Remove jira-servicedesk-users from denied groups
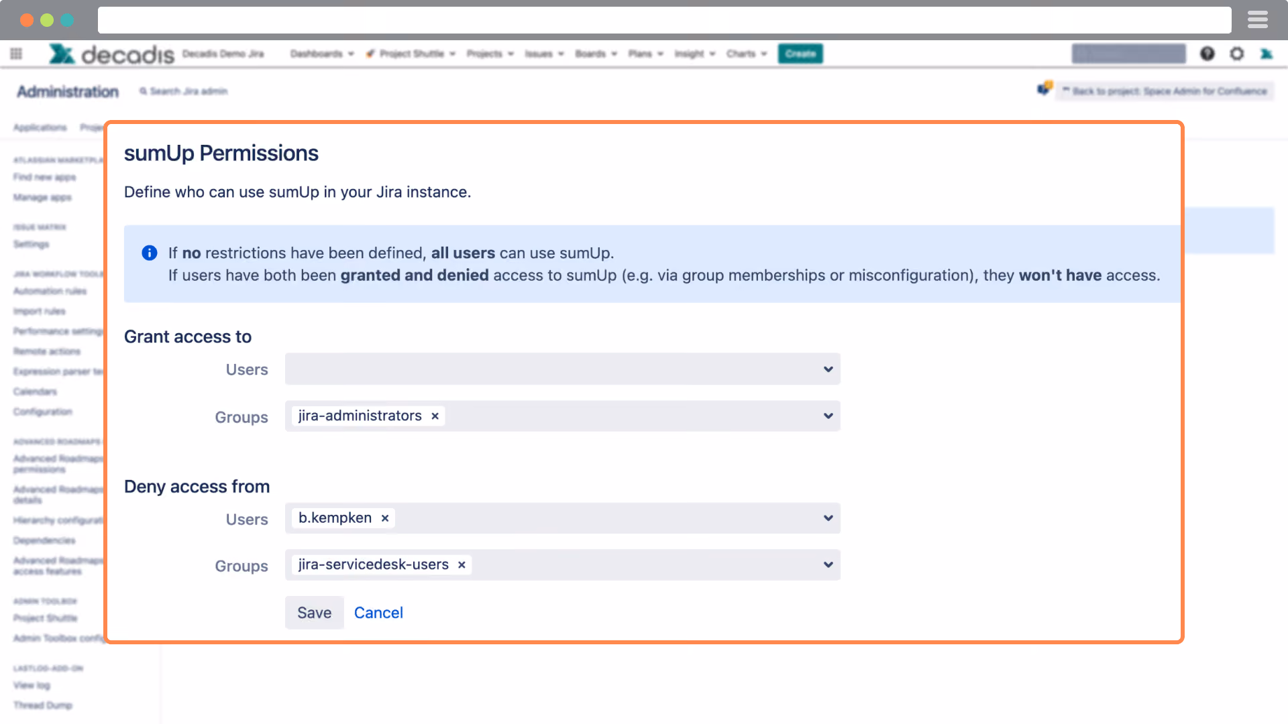The width and height of the screenshot is (1288, 724). [462, 565]
